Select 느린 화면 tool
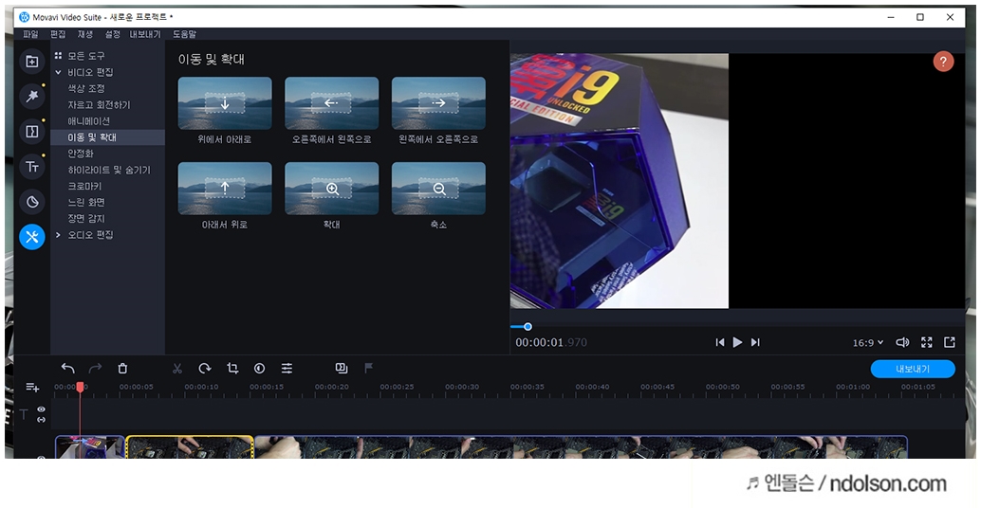Image resolution: width=981 pixels, height=508 pixels. (x=85, y=203)
